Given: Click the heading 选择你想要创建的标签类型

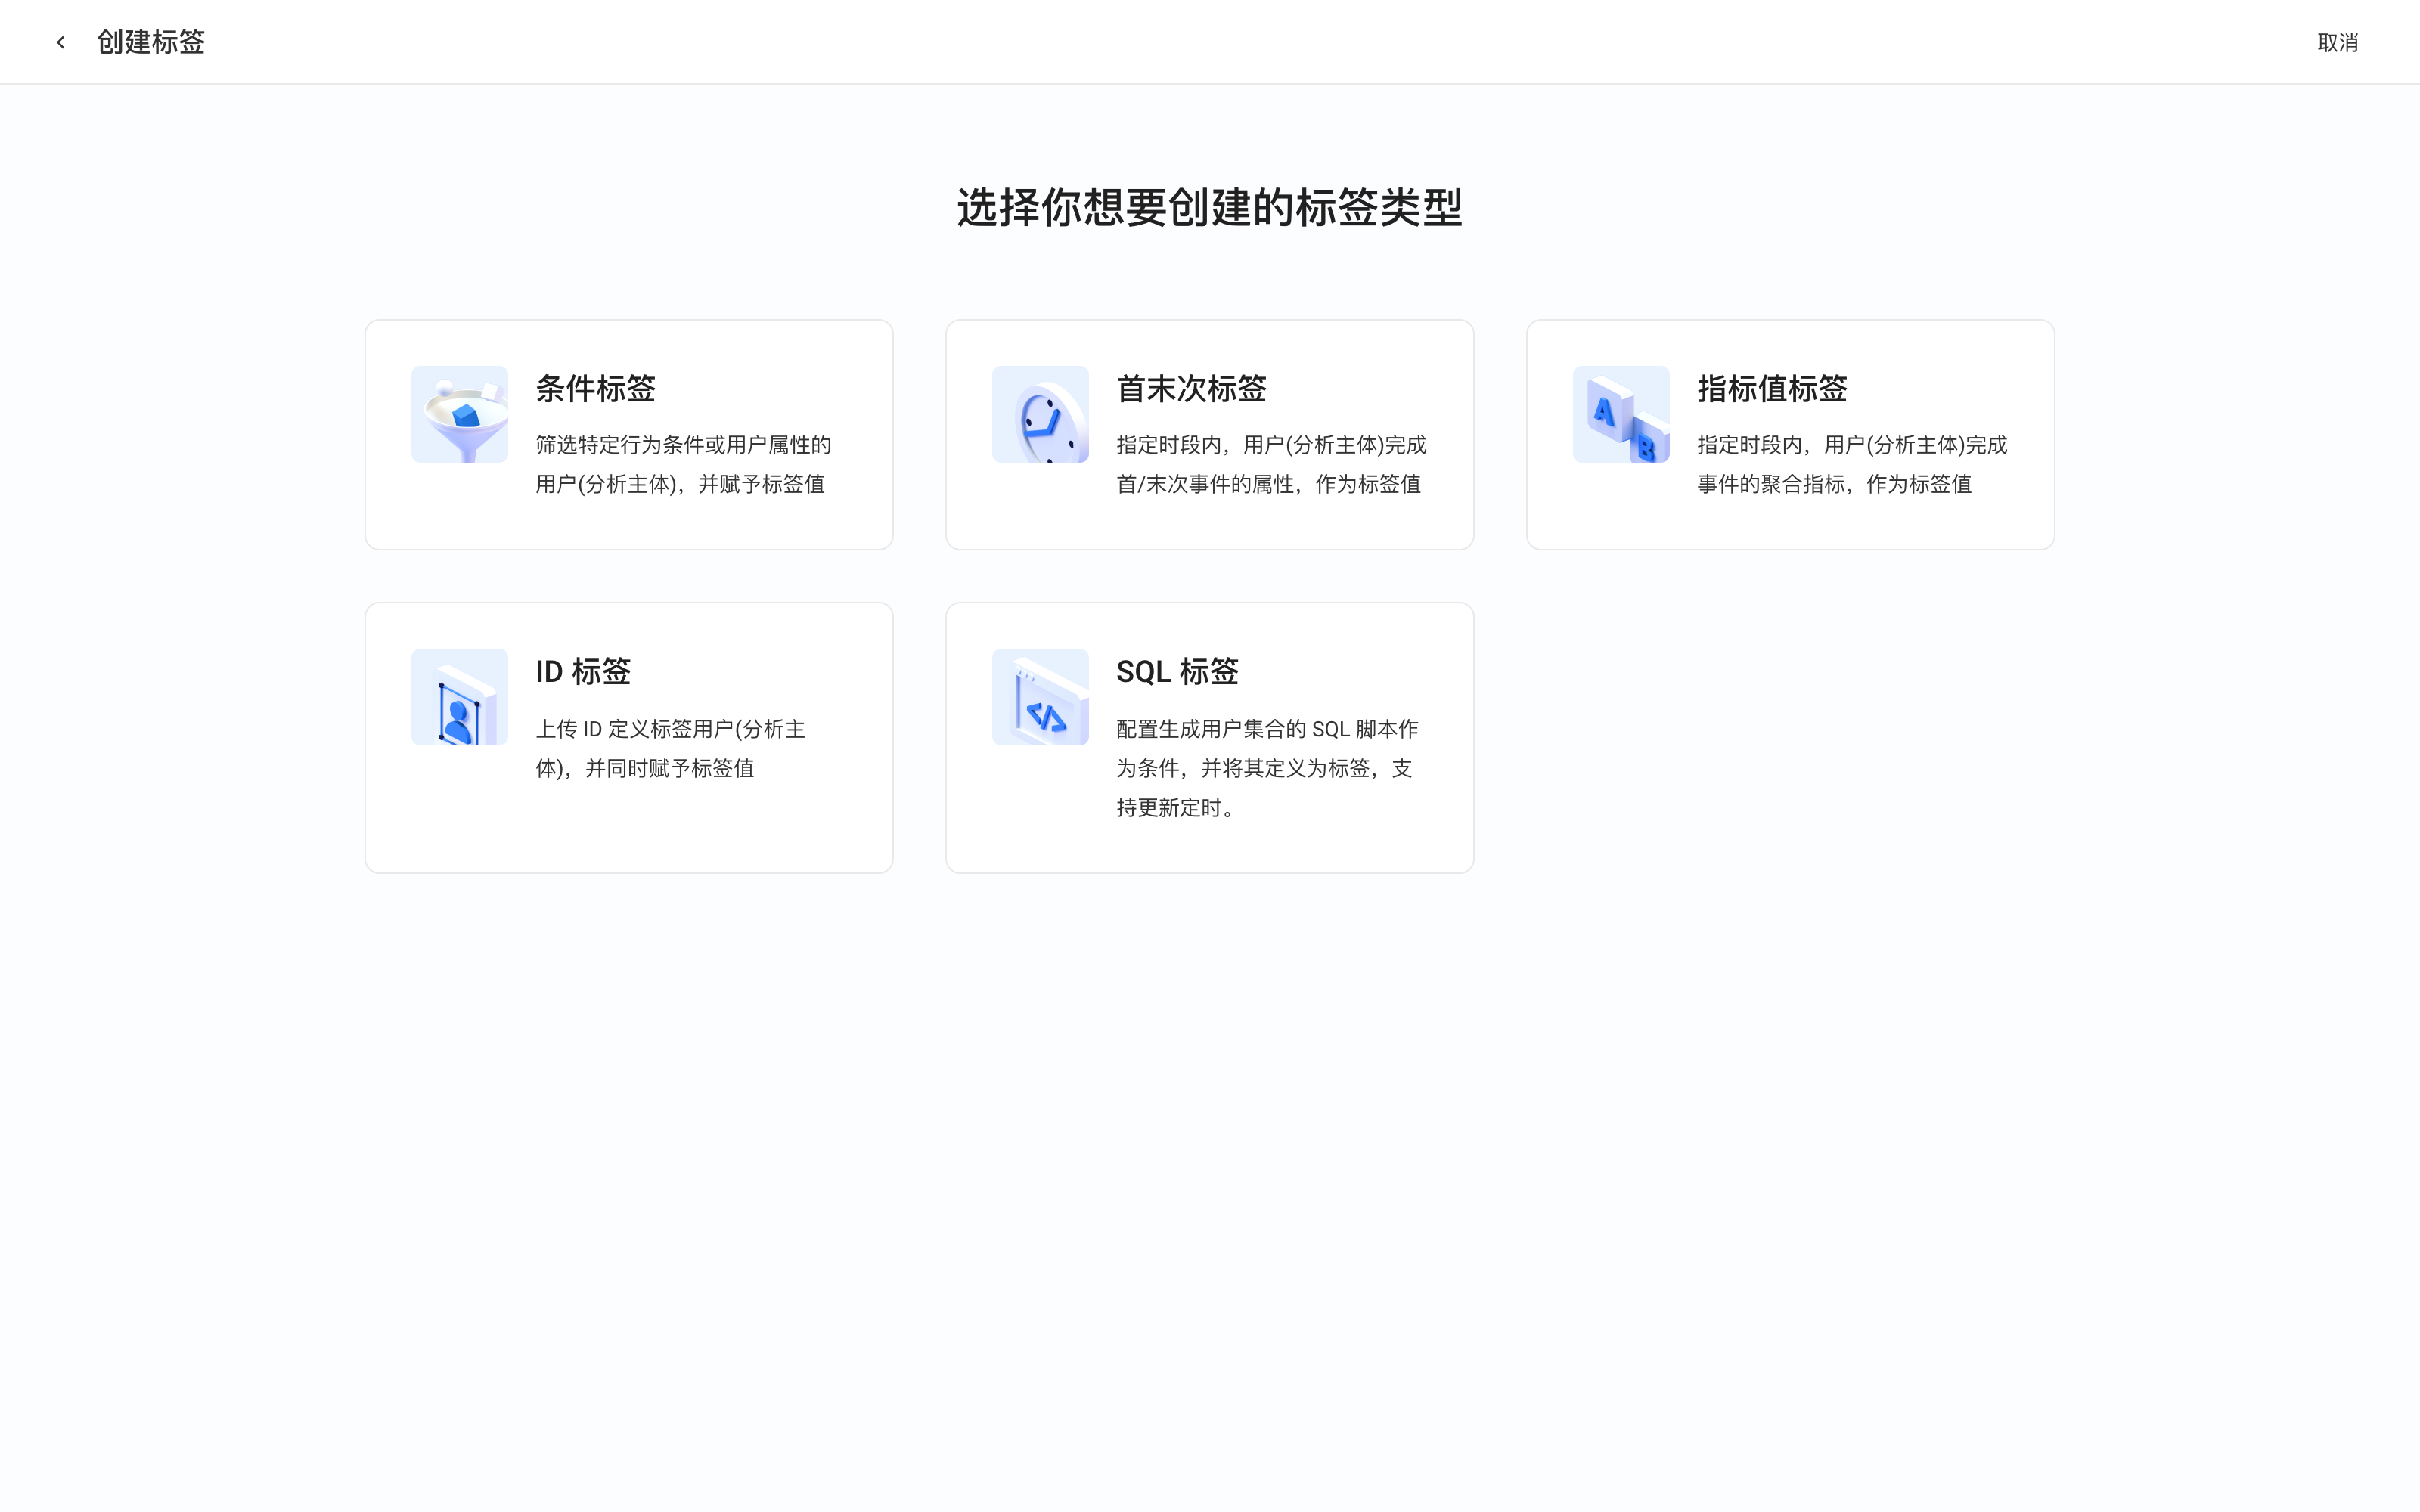Looking at the screenshot, I should (1210, 207).
